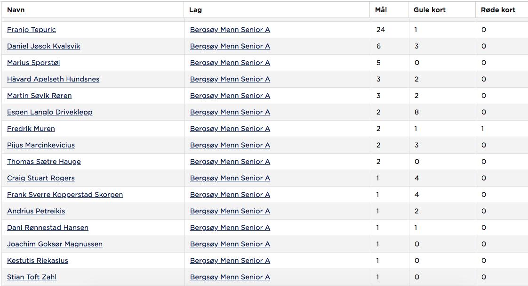This screenshot has width=528, height=286.
Task: Open Franjo Tepuric player link
Action: coord(32,30)
